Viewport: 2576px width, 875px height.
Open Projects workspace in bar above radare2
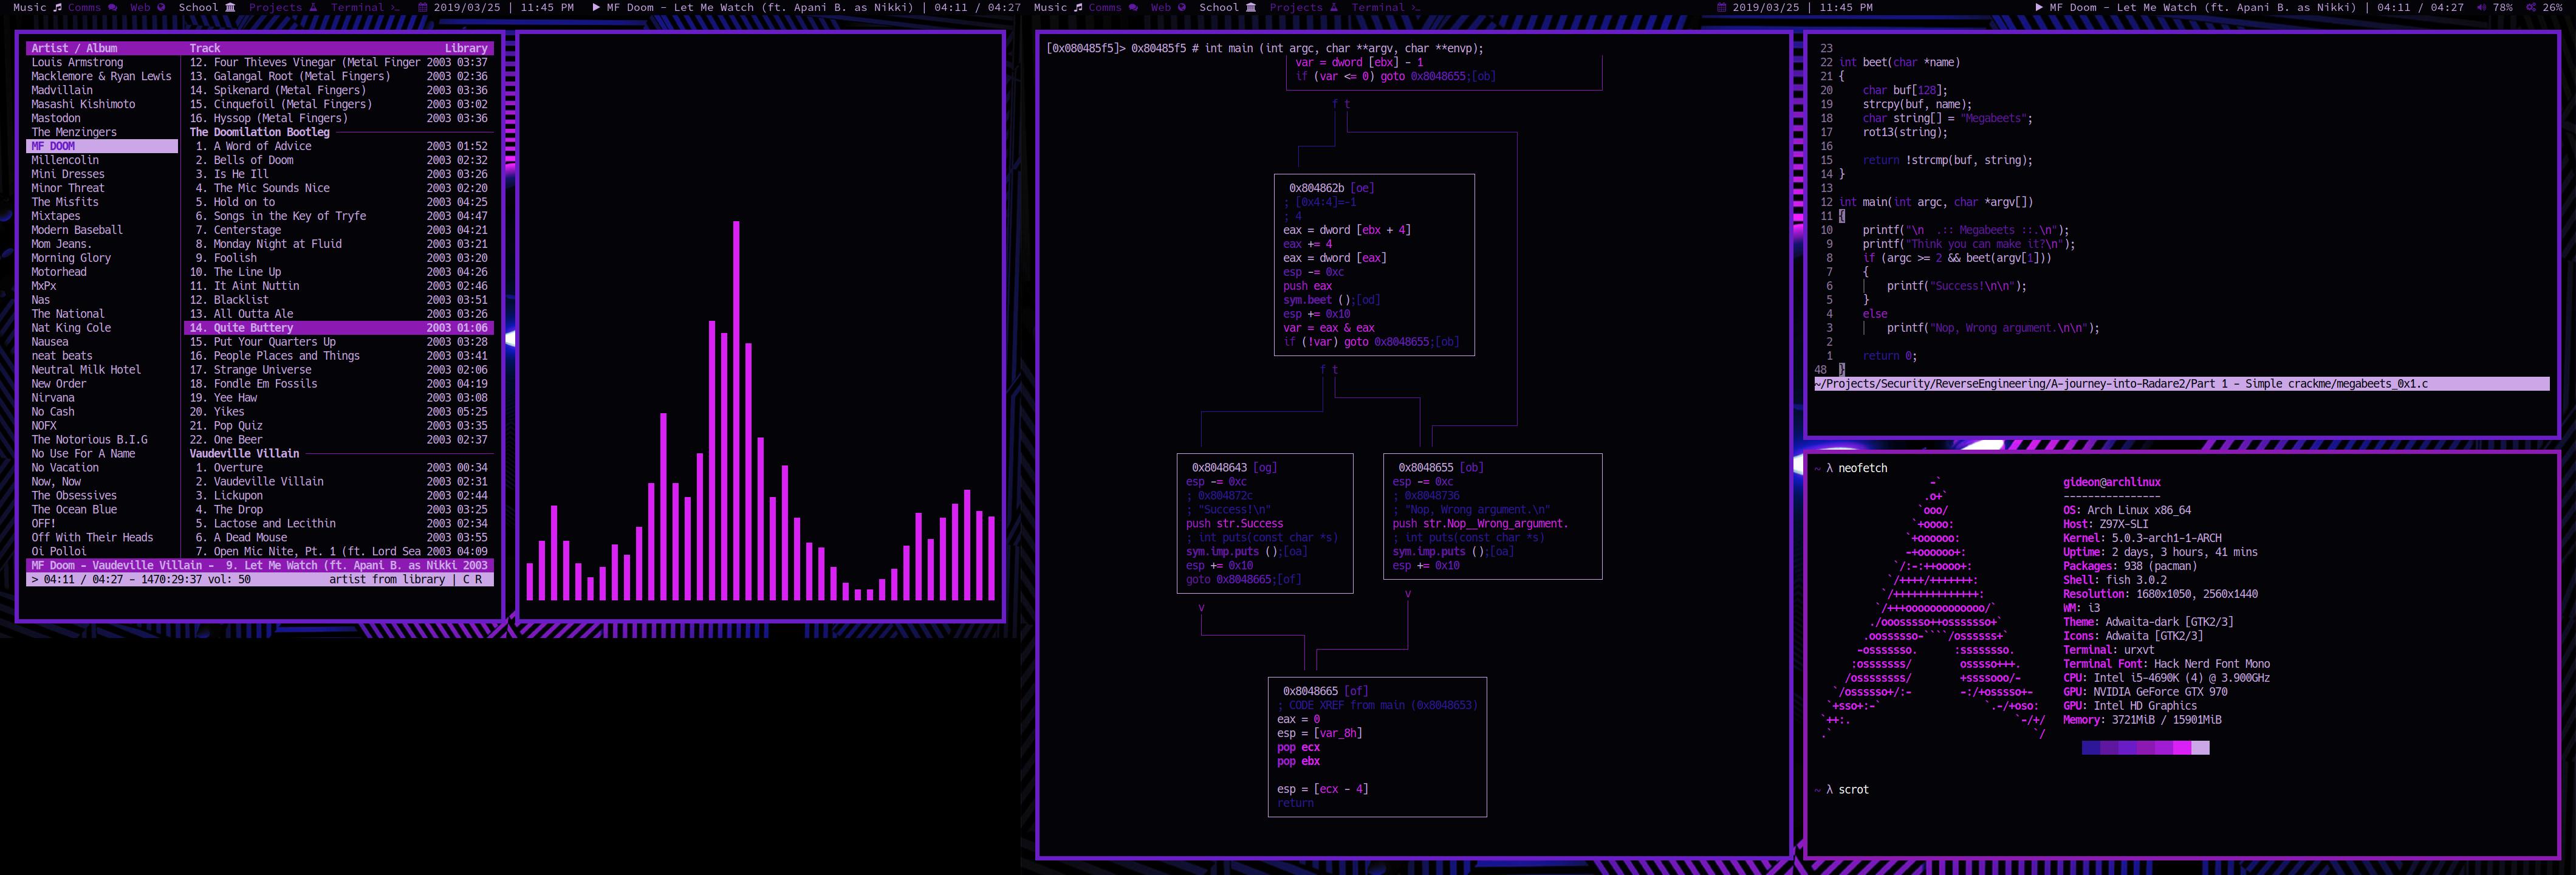[x=1304, y=7]
